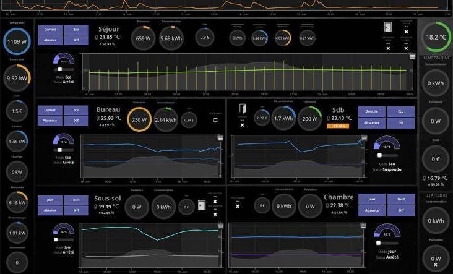Screen dimensions: 453x274
Task: Open the Séjour chart hamburger menu
Action: click(412, 57)
